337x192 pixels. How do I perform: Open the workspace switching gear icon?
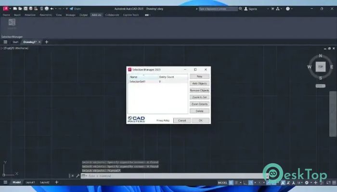point(307,182)
